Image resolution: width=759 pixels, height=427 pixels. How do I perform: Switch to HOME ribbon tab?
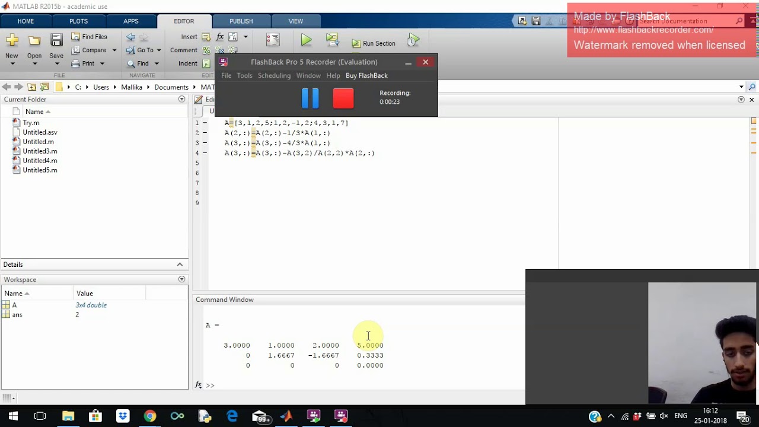pos(25,21)
